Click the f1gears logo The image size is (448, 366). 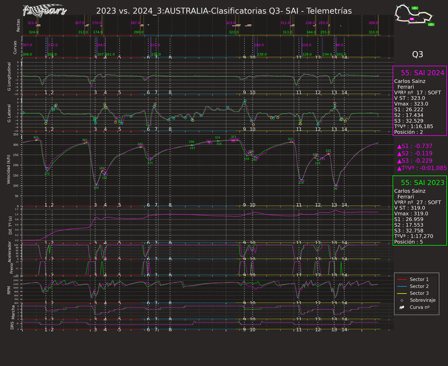[x=44, y=11]
